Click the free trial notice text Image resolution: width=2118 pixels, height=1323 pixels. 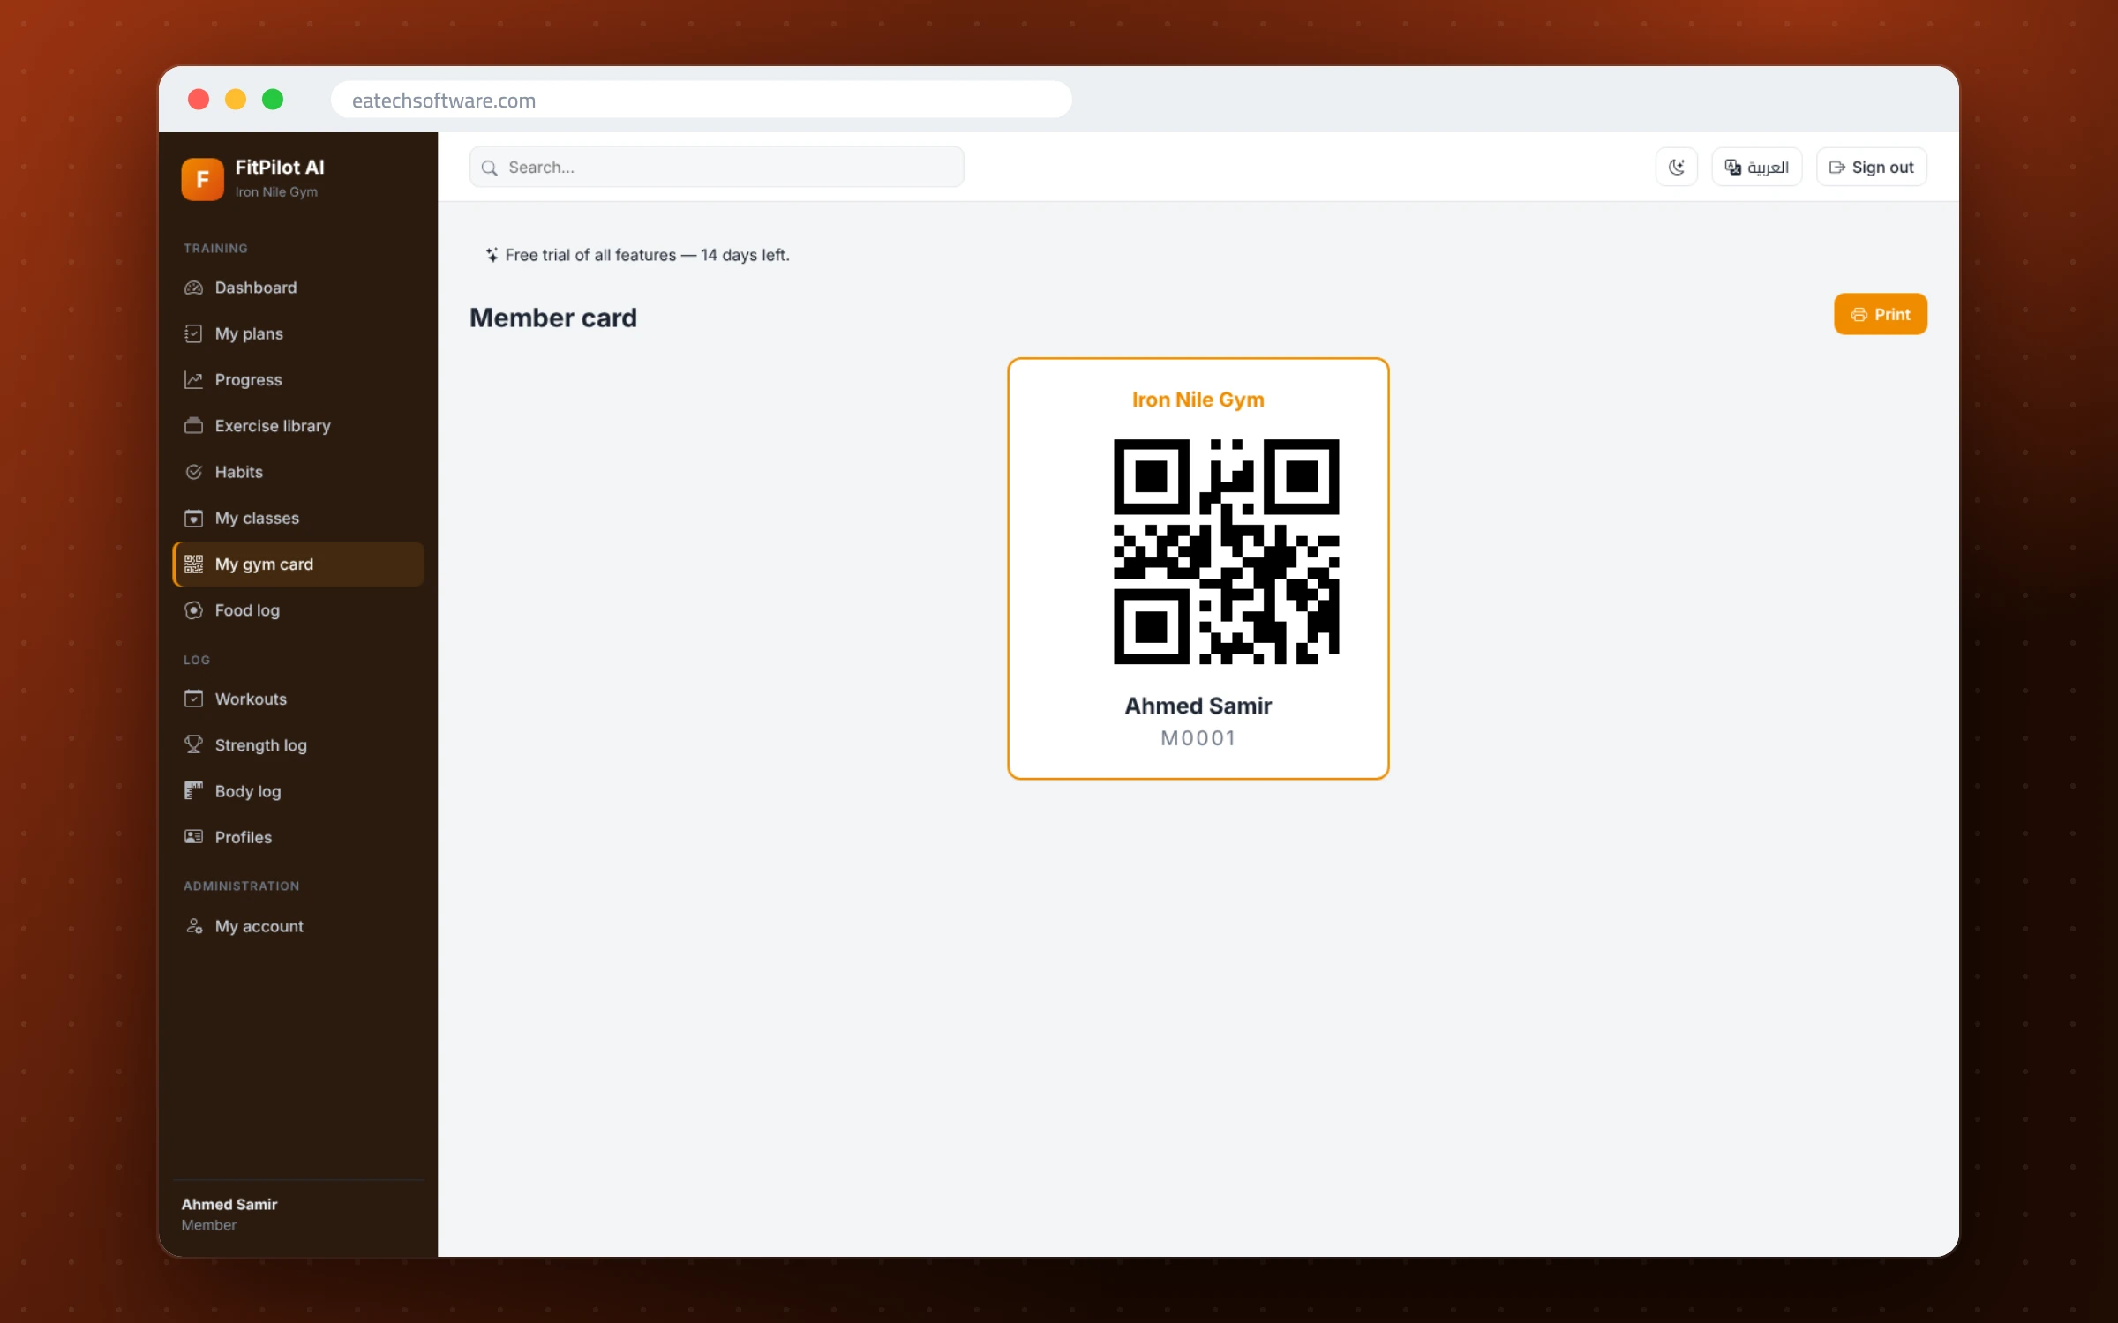point(647,255)
